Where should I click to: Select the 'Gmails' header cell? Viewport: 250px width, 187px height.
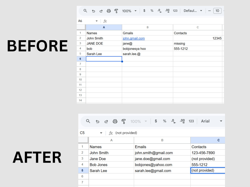pos(147,33)
